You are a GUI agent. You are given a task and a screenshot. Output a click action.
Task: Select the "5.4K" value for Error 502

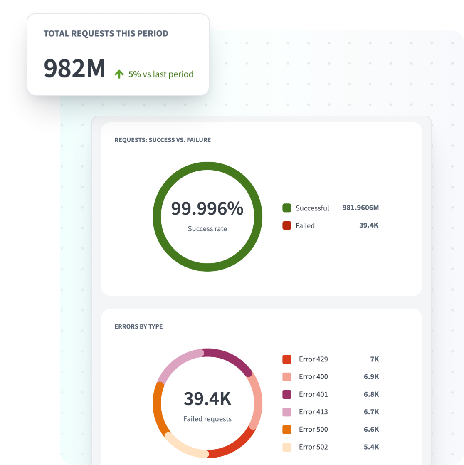coord(371,447)
